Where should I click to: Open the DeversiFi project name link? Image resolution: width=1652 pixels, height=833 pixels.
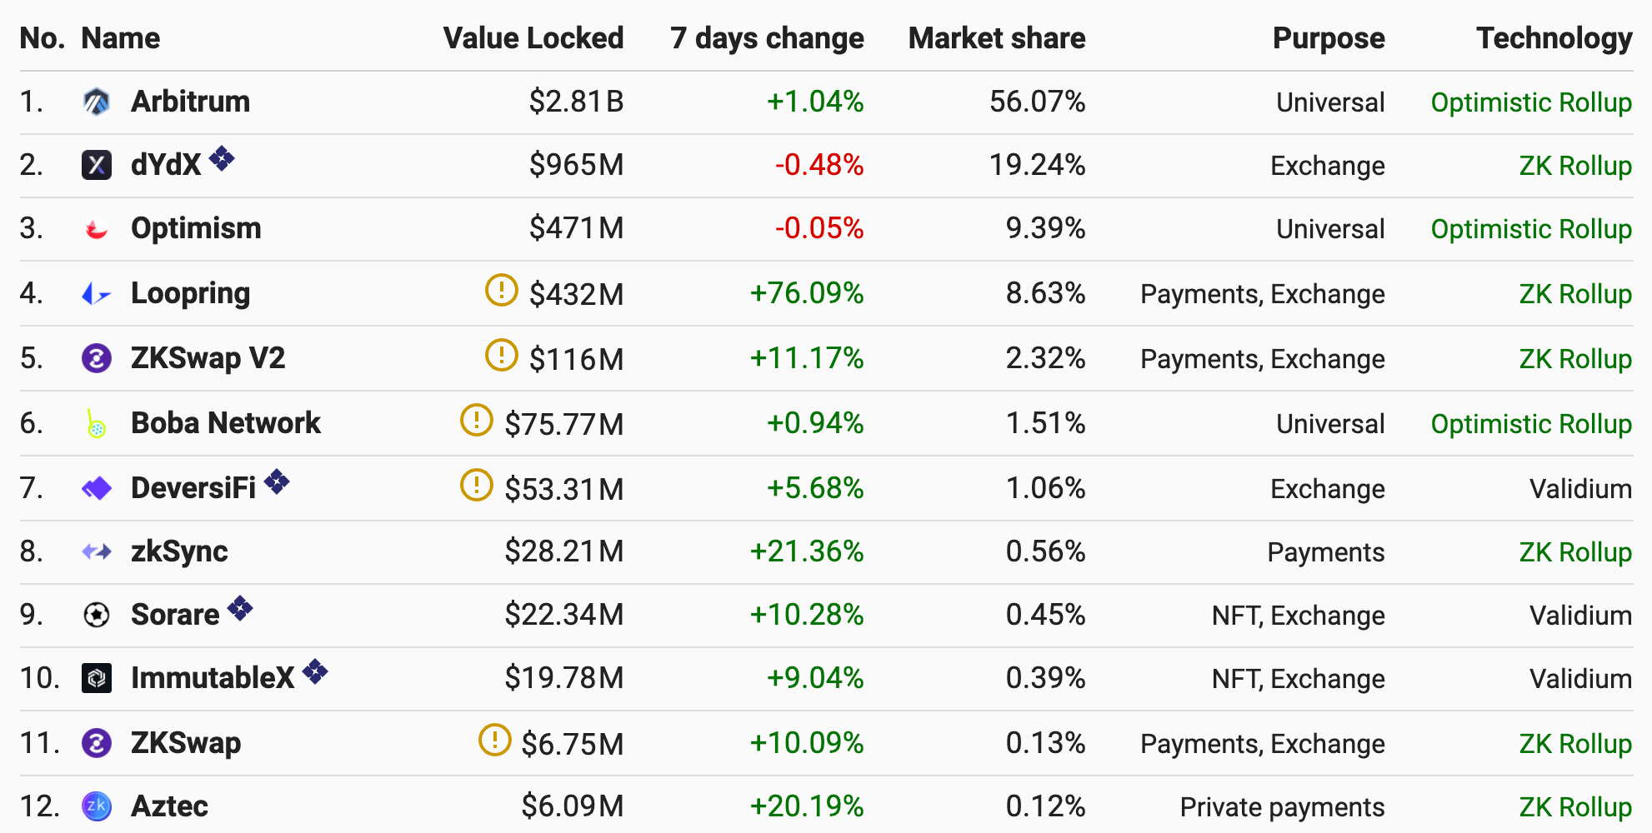tap(193, 488)
